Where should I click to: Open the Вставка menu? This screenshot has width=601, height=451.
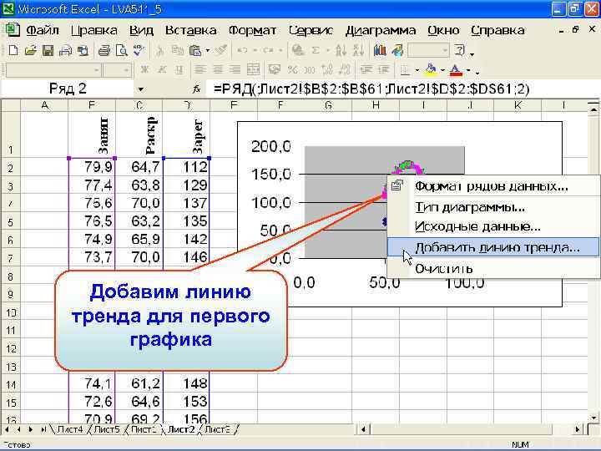coord(190,30)
